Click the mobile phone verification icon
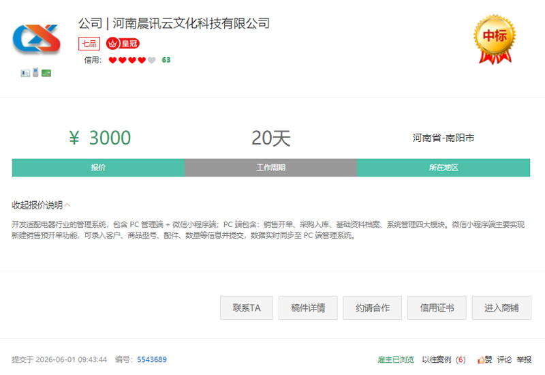Screen dimensions: 545x375 point(35,72)
